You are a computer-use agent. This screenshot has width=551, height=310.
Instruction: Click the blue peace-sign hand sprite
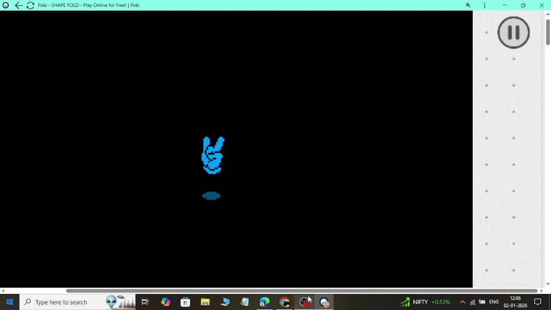213,155
